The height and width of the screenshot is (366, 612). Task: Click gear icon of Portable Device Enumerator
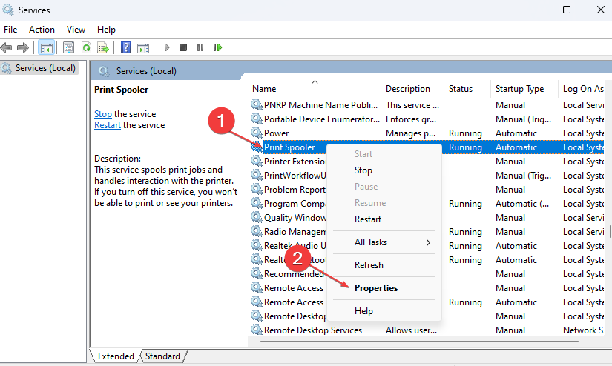[x=256, y=119]
